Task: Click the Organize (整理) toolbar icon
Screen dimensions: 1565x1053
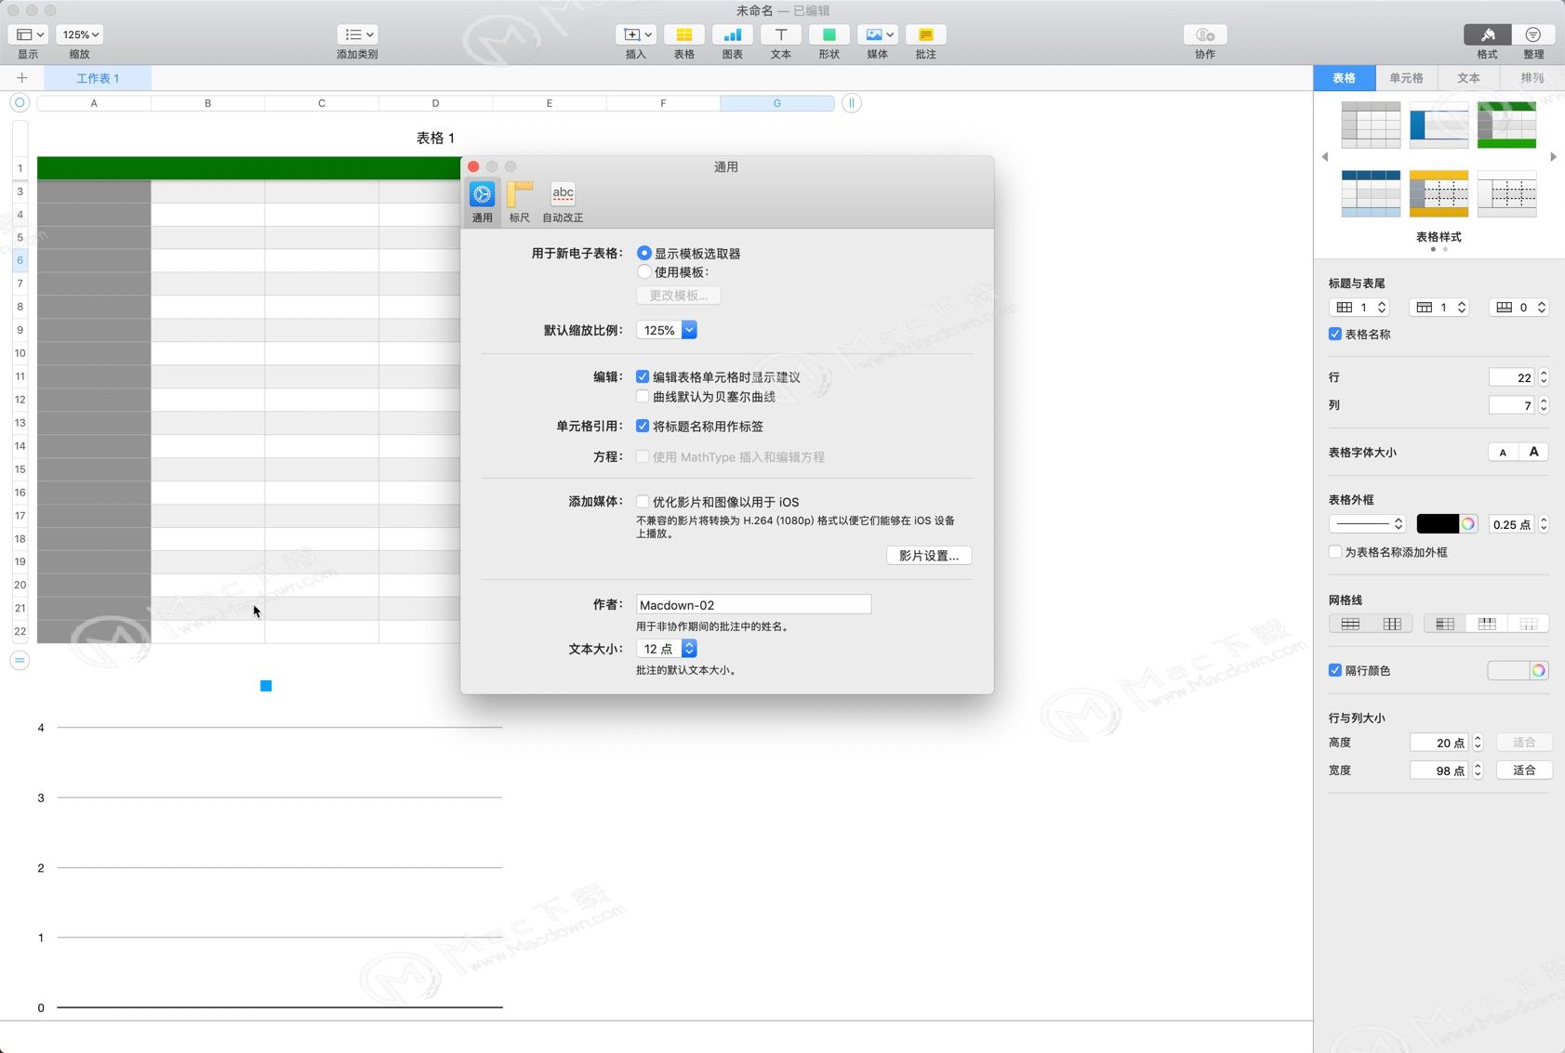Action: click(x=1532, y=35)
